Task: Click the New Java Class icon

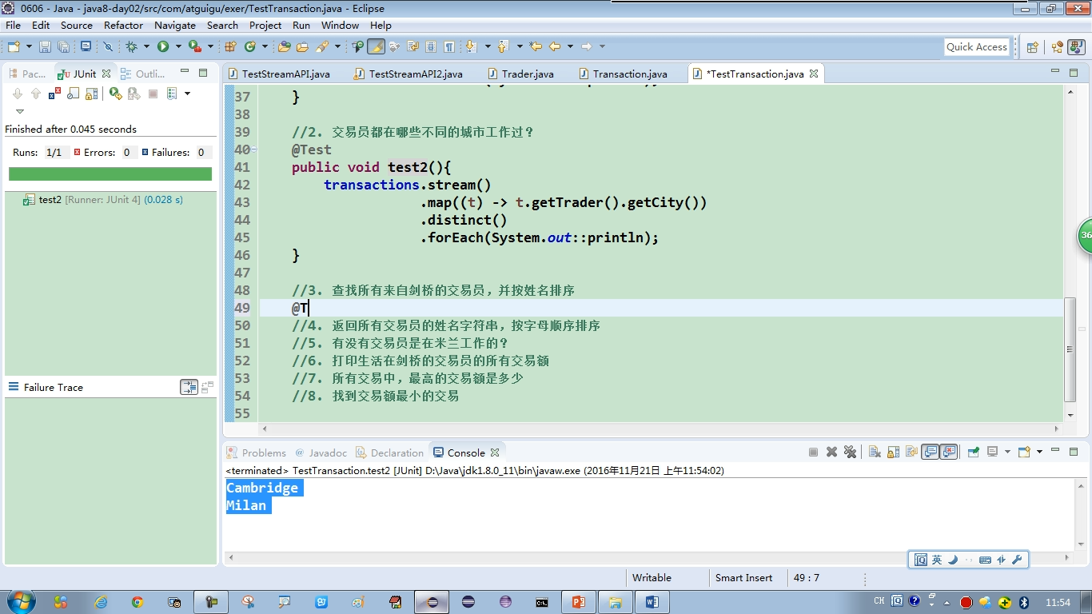Action: (249, 47)
